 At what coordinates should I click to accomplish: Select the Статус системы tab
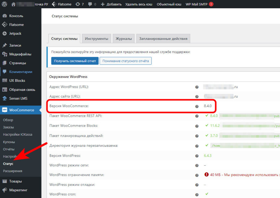point(64,39)
